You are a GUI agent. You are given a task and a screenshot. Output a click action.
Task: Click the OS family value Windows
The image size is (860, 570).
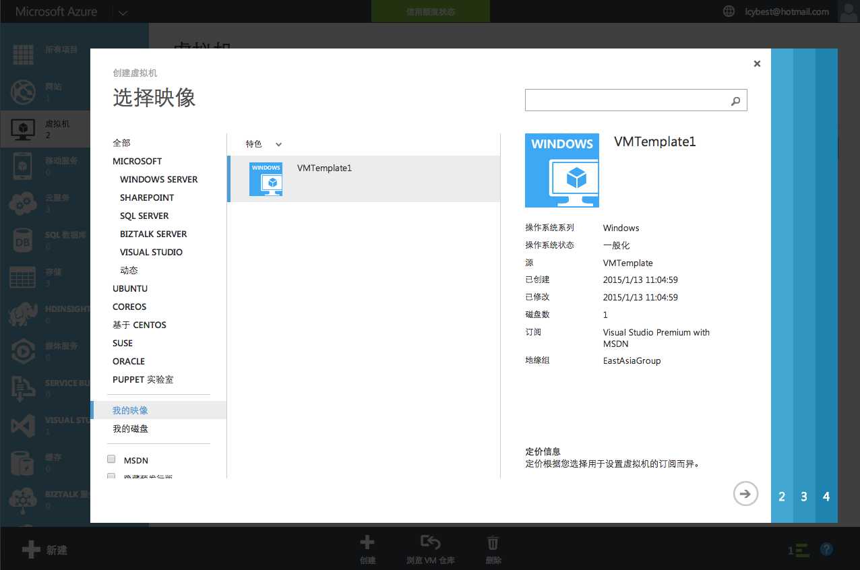621,228
